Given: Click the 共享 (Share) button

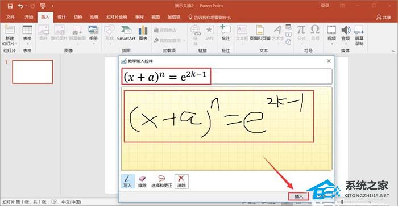Looking at the screenshot, I should pos(384,17).
